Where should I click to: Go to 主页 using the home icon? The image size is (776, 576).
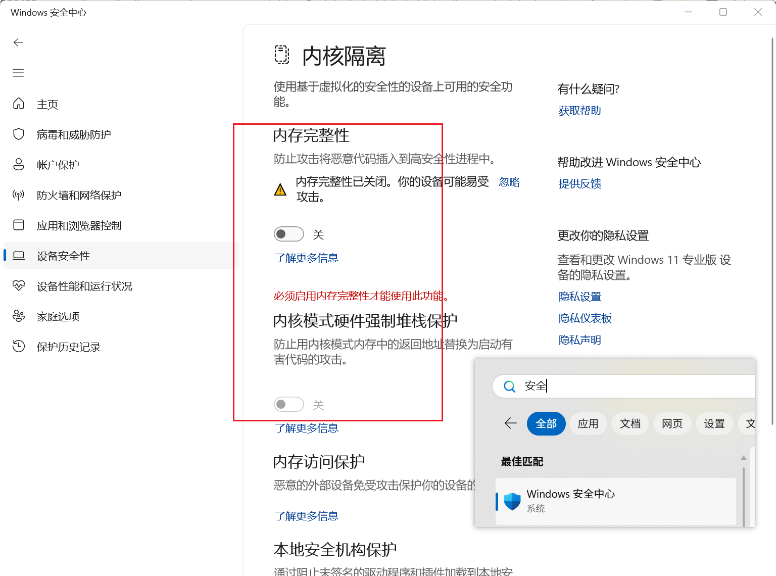(19, 104)
